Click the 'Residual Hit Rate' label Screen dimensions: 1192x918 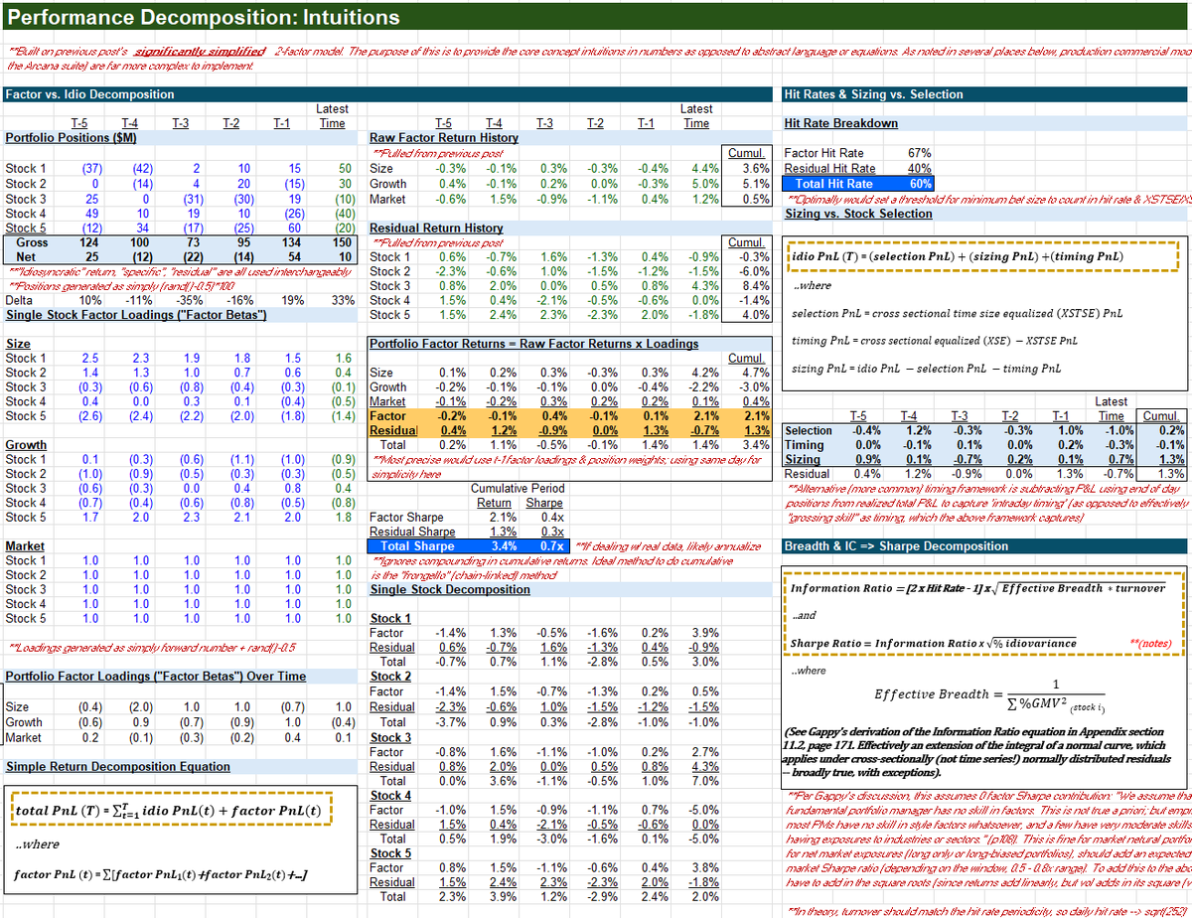[x=829, y=169]
